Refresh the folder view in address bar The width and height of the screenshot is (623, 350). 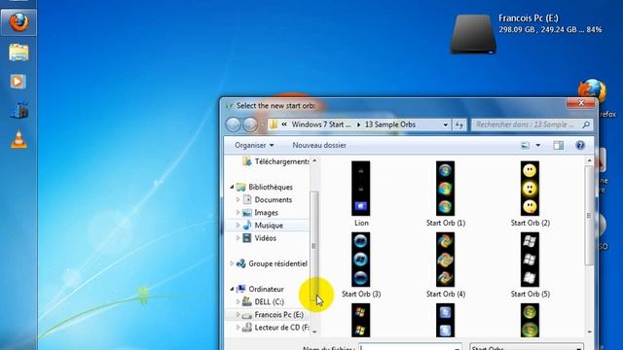pyautogui.click(x=459, y=124)
